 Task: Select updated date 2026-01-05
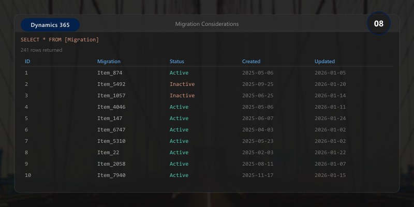[x=330, y=73]
